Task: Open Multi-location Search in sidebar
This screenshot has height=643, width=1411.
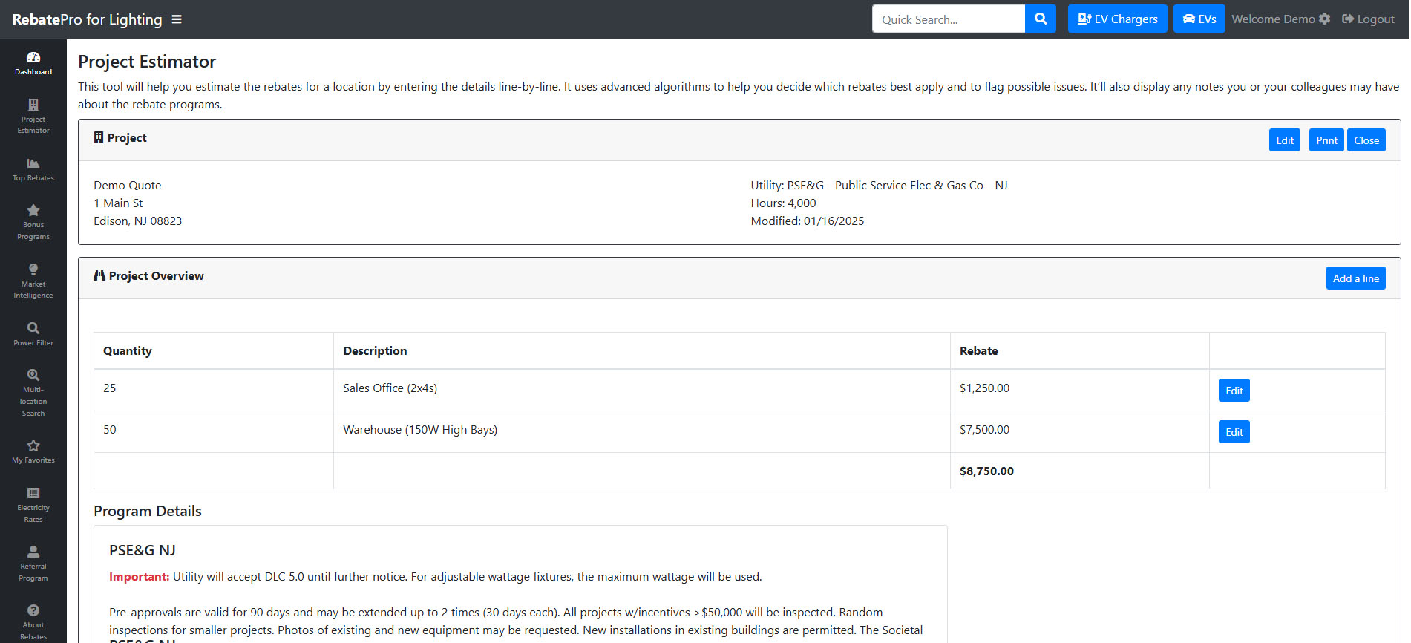Action: [x=33, y=393]
